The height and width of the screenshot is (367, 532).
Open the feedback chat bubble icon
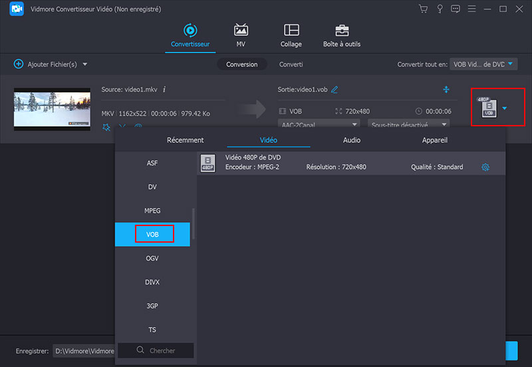(x=455, y=9)
